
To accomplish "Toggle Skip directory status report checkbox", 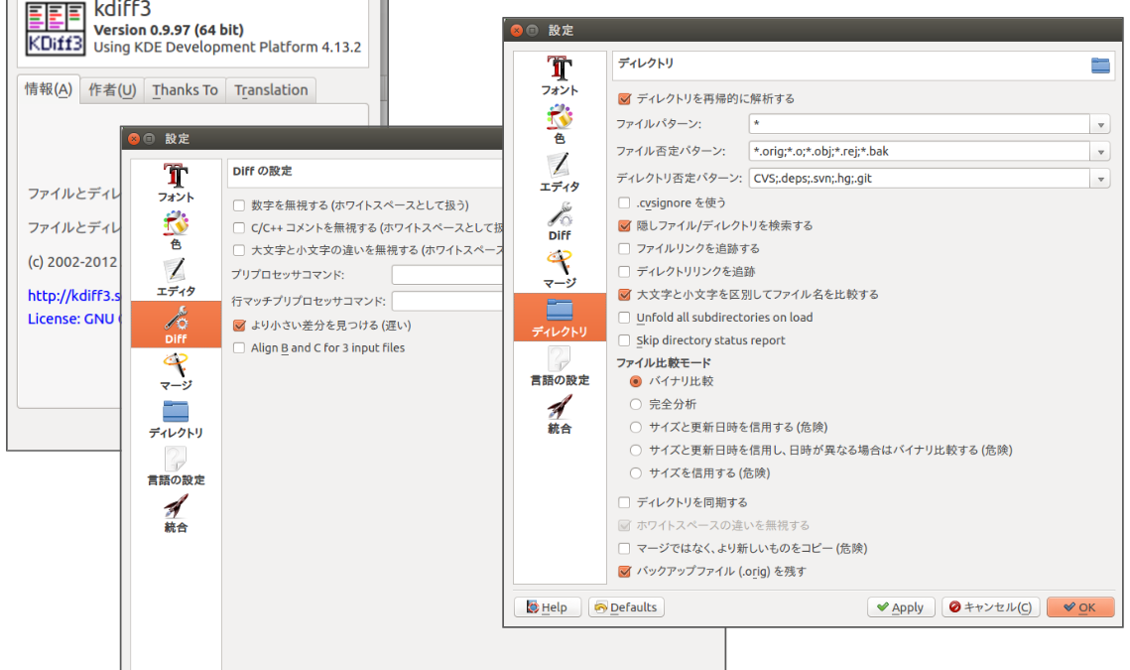I will [x=624, y=340].
